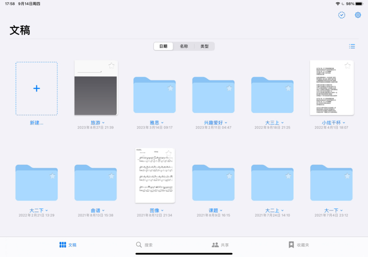
Task: Expand options chevron next to 大三上
Action: [282, 123]
